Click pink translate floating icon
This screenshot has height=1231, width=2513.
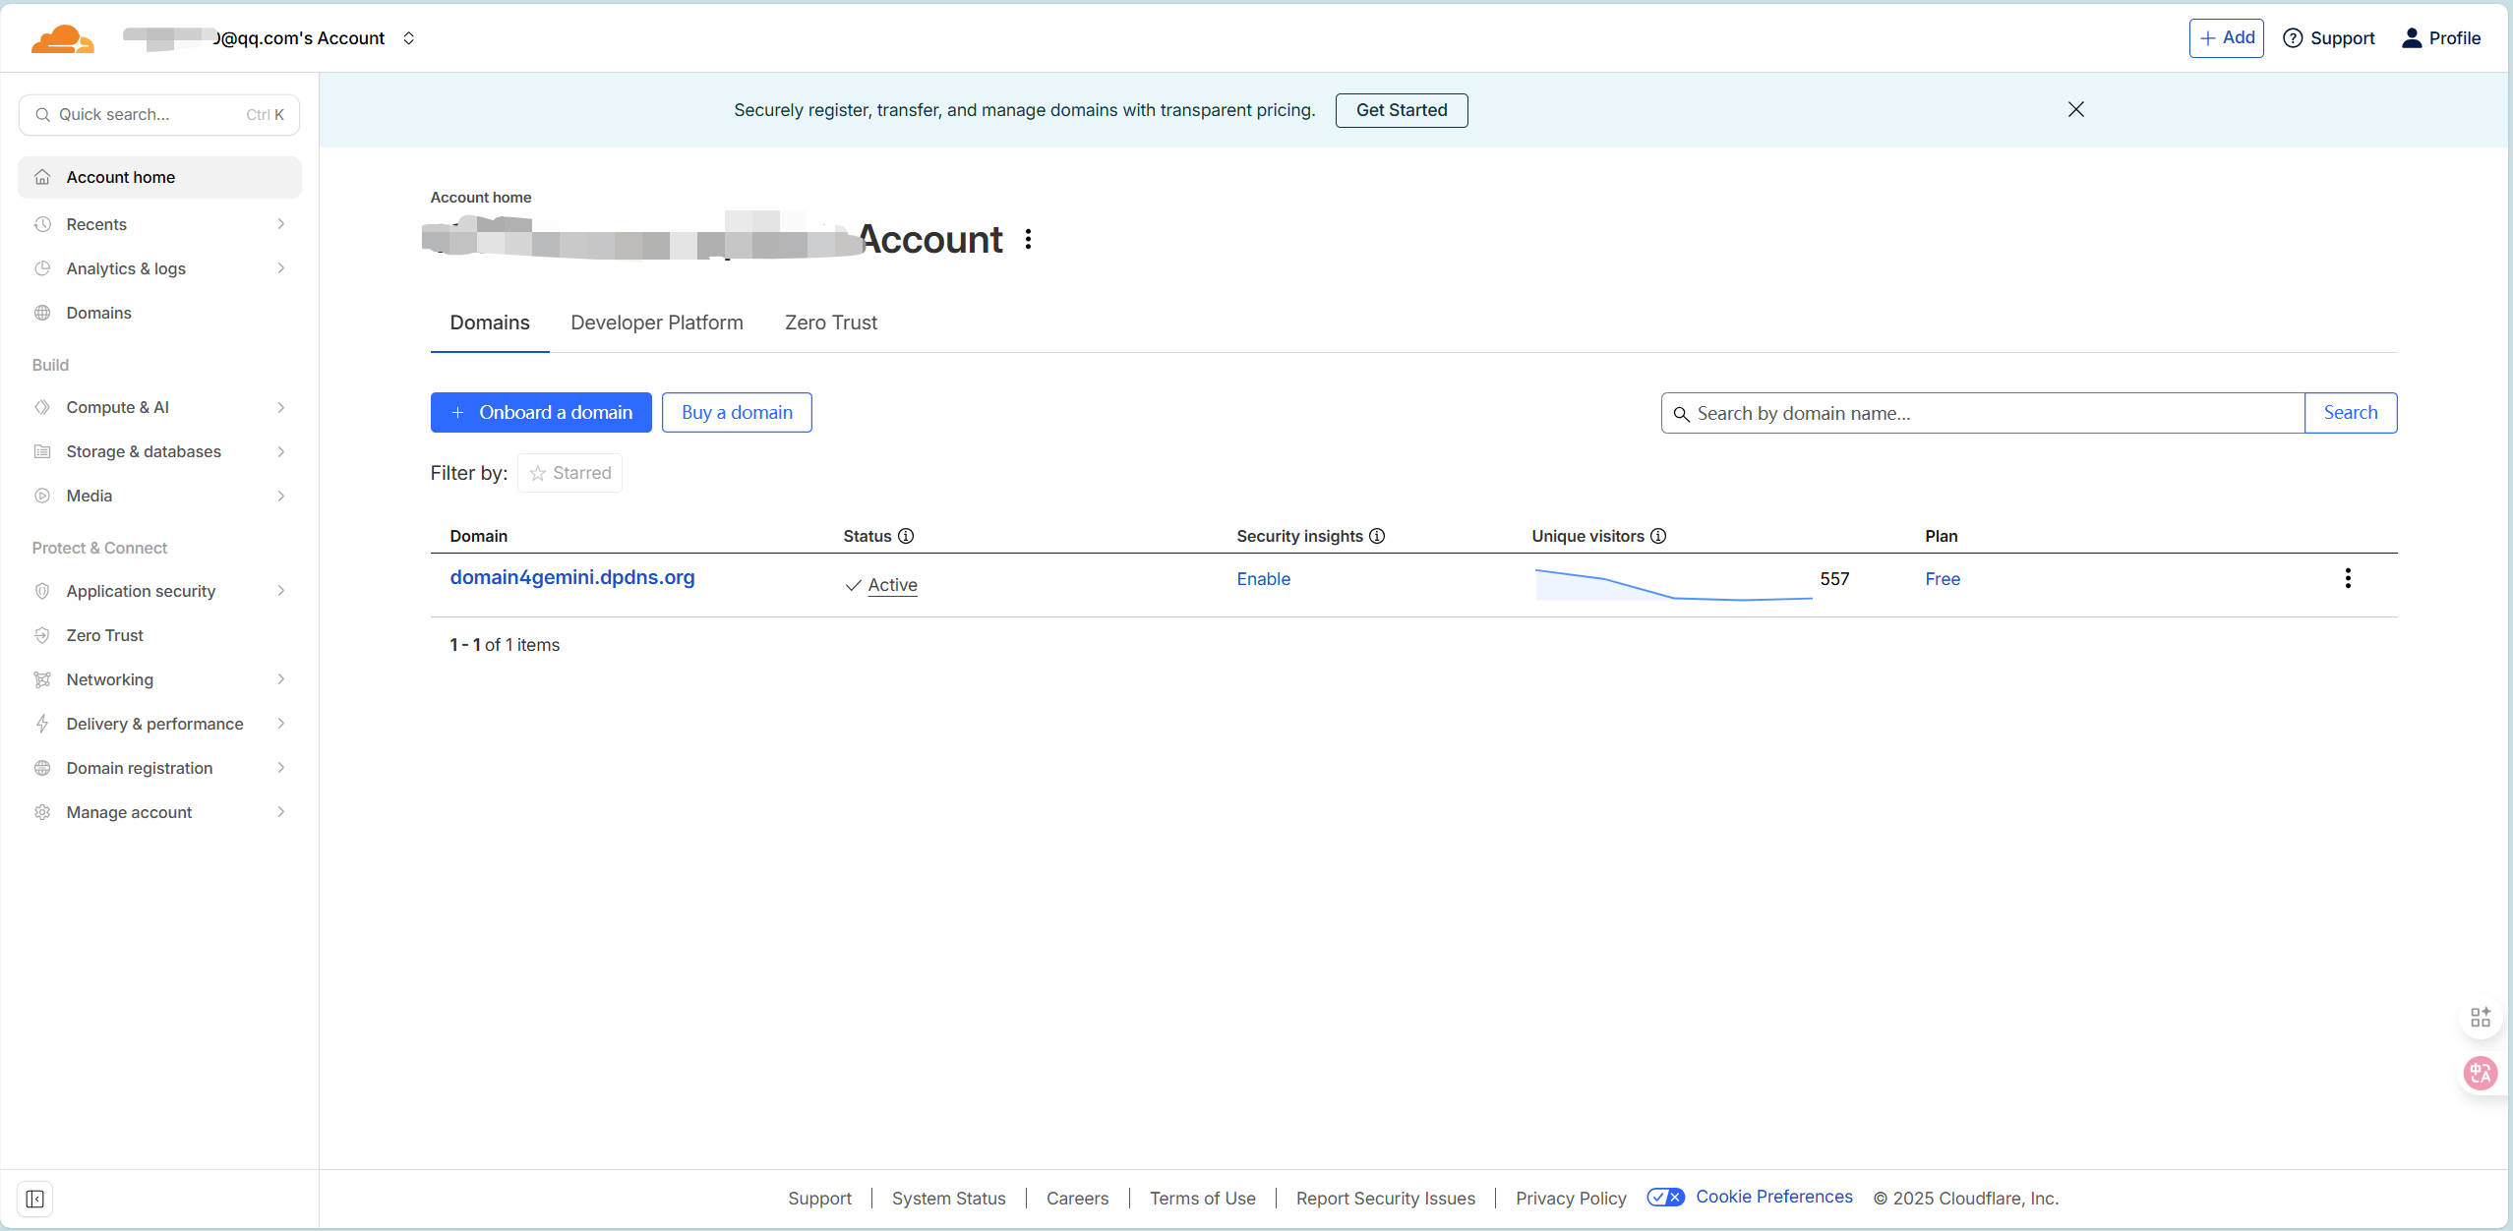[2479, 1073]
